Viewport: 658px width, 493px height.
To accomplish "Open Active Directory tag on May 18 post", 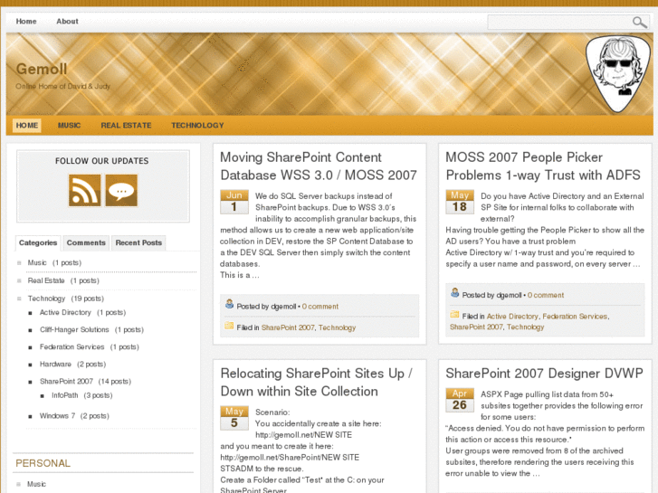I will [512, 317].
